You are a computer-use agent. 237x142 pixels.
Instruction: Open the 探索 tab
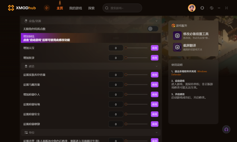(91, 8)
